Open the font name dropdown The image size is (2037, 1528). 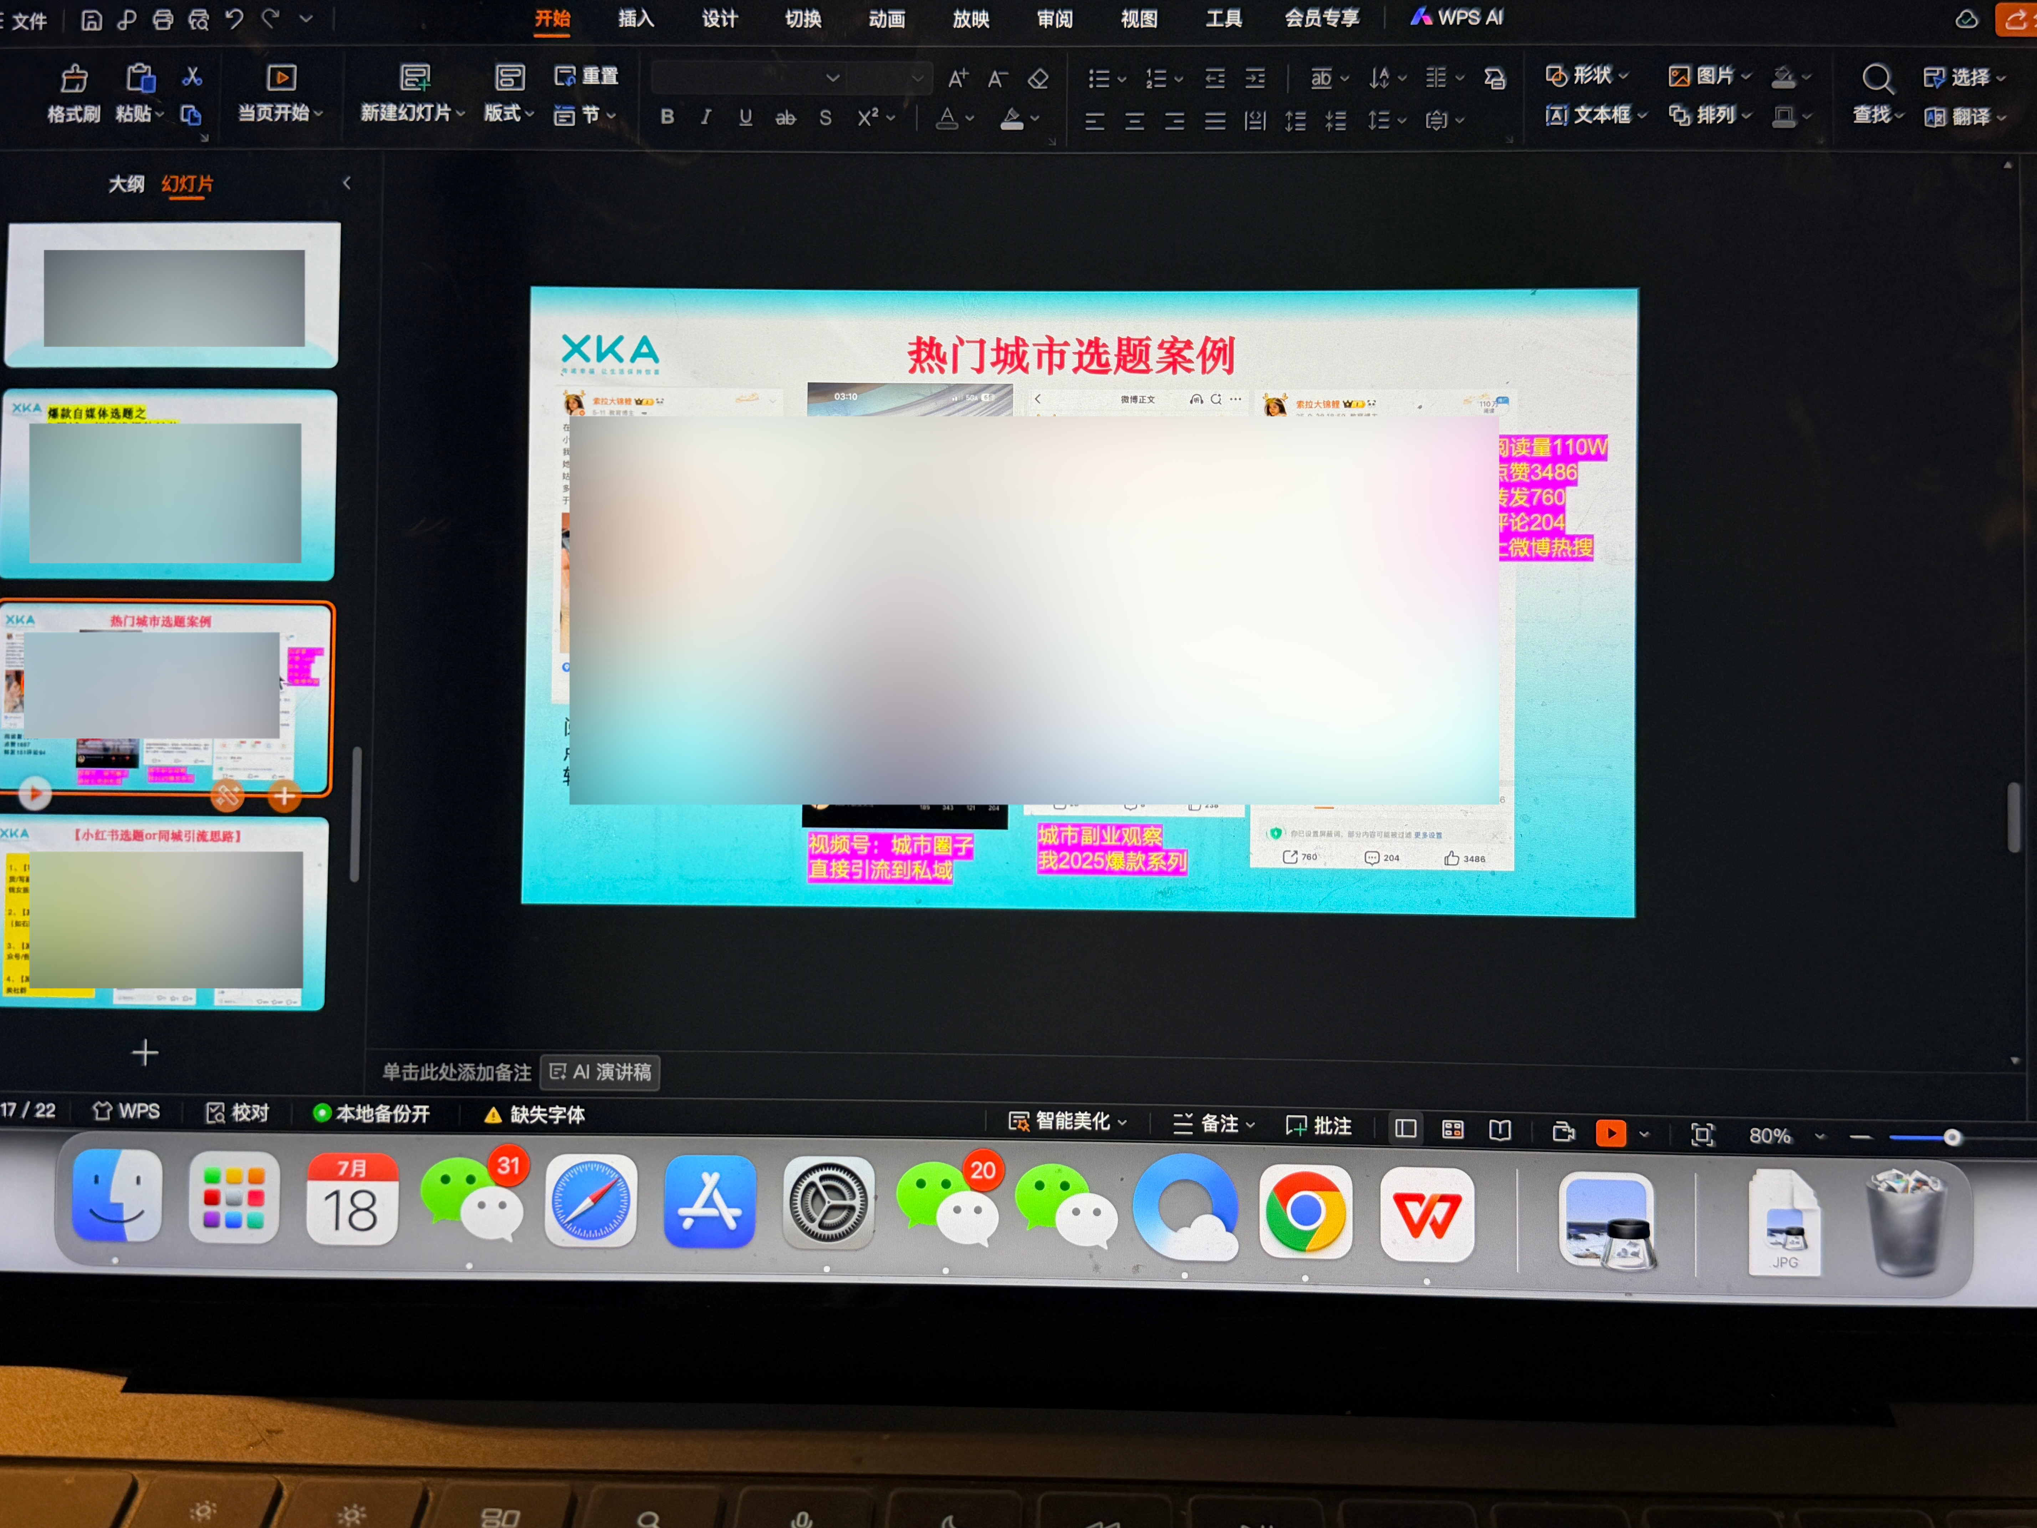click(x=832, y=78)
